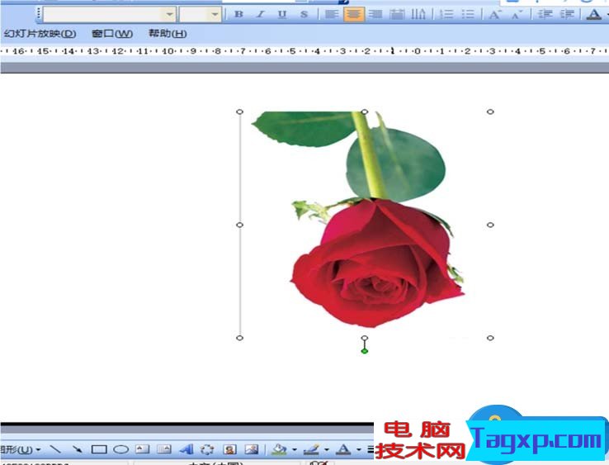Open the font size dropdown arrow
The image size is (609, 465).
click(x=215, y=14)
